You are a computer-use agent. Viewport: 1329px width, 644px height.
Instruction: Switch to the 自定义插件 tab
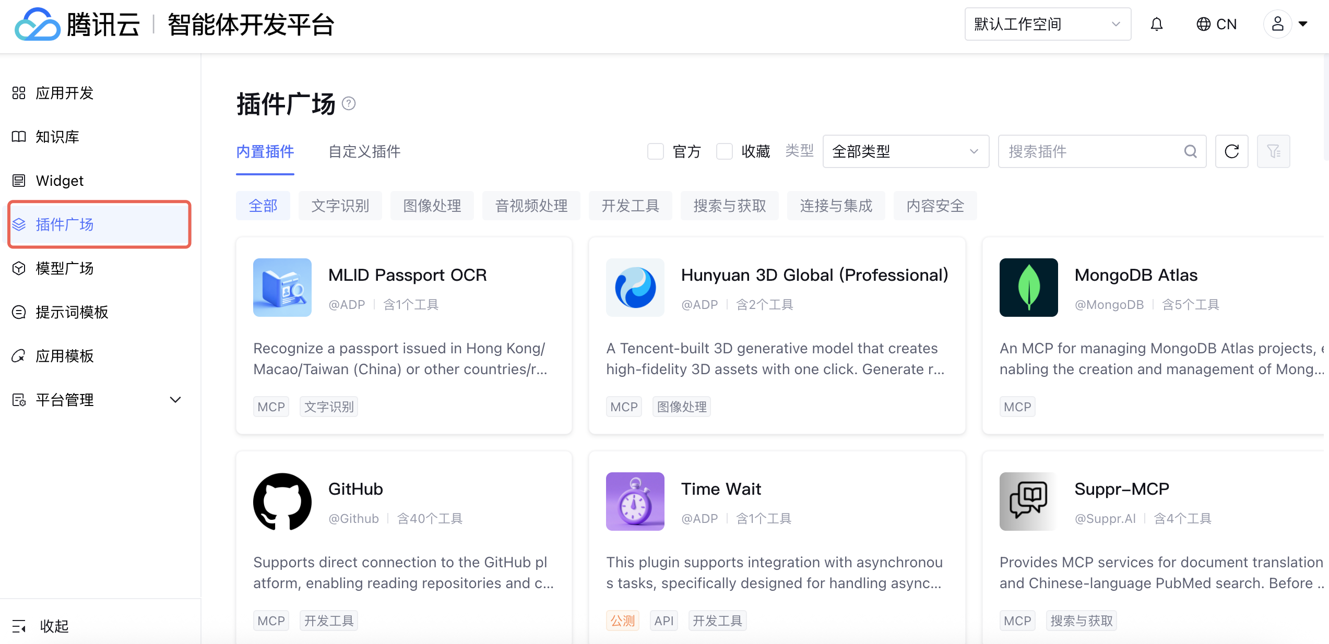coord(364,151)
